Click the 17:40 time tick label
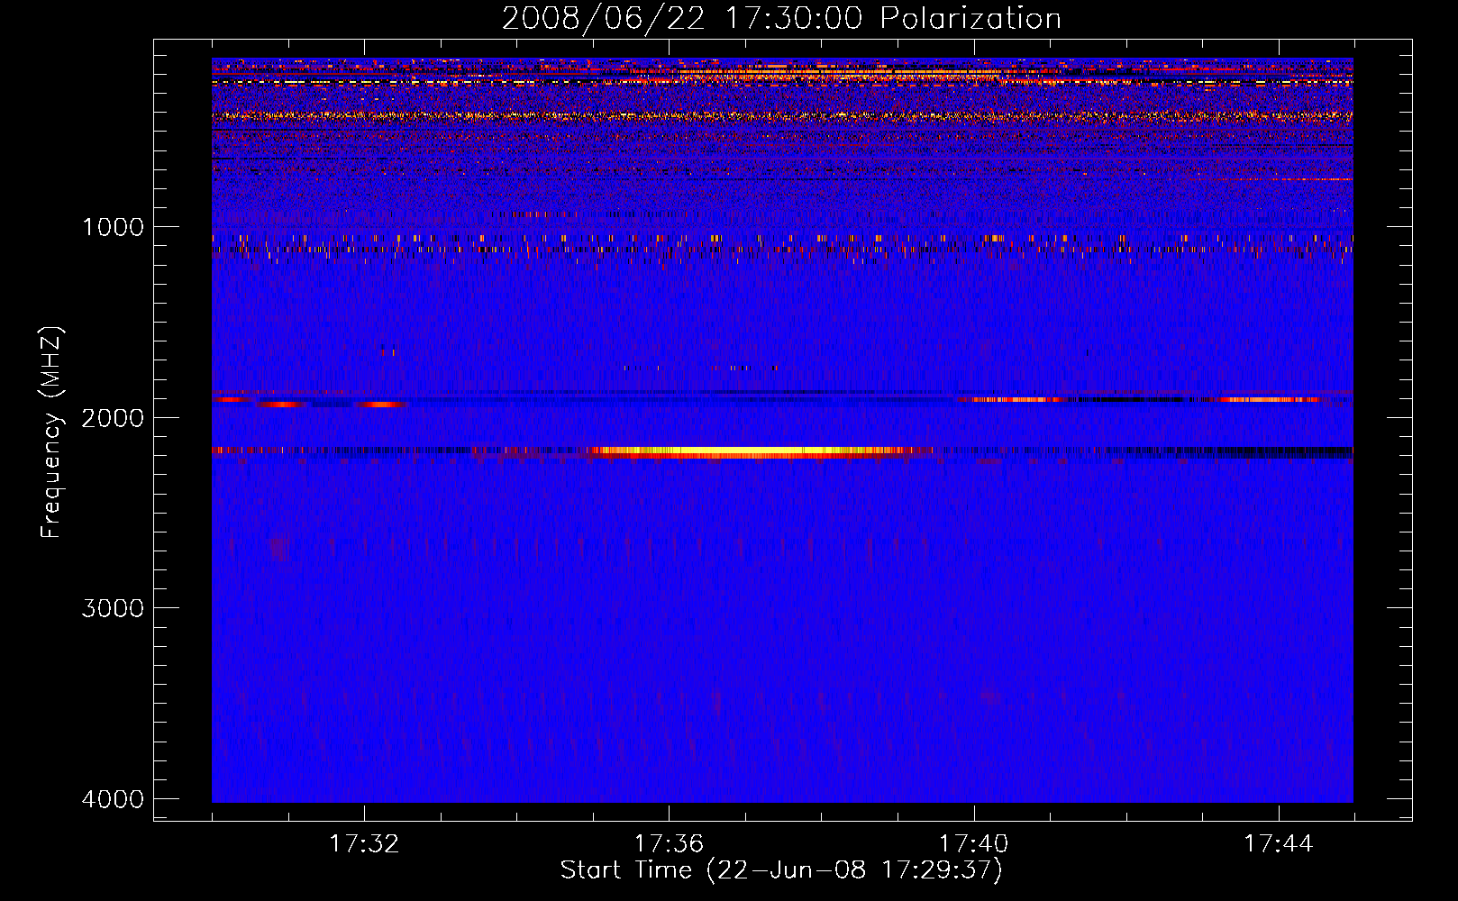 pos(974,844)
